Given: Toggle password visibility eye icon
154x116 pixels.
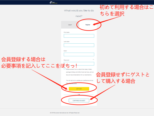Looking at the screenshot, I should (x=93, y=59).
